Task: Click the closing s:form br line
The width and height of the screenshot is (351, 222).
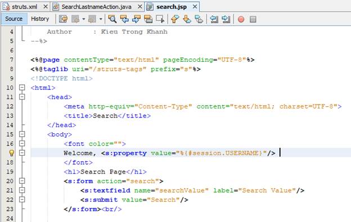Action: pyautogui.click(x=93, y=209)
